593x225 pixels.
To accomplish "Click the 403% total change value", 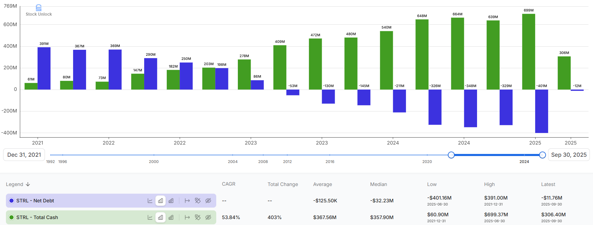I will pos(274,217).
